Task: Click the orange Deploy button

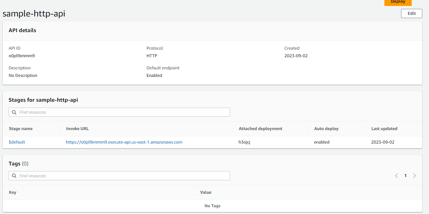Action: [x=398, y=2]
